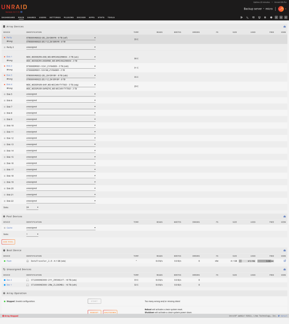Click the UNRAID logo
Image resolution: width=289 pixels, height=324 pixels.
pyautogui.click(x=14, y=7)
